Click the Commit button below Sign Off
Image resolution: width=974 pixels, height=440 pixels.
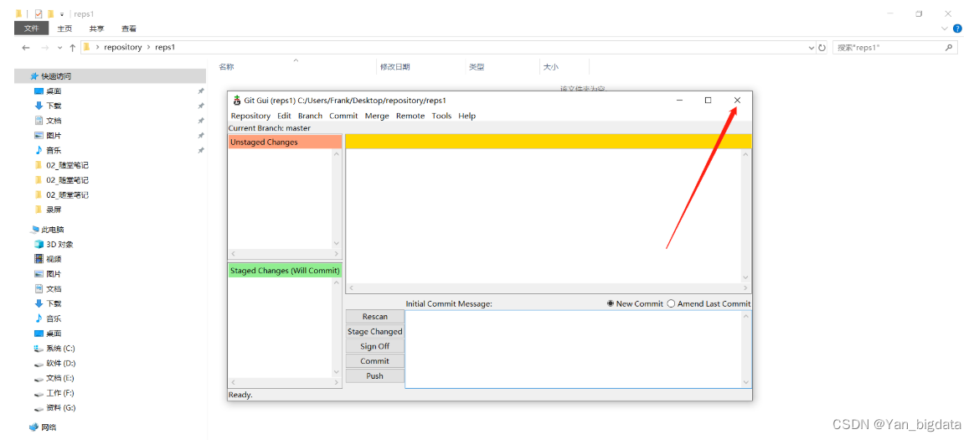click(375, 361)
